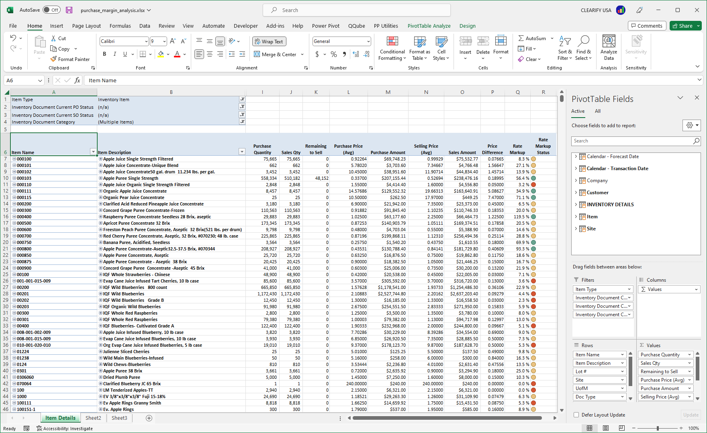
Task: Expand the Customer field group
Action: (577, 192)
